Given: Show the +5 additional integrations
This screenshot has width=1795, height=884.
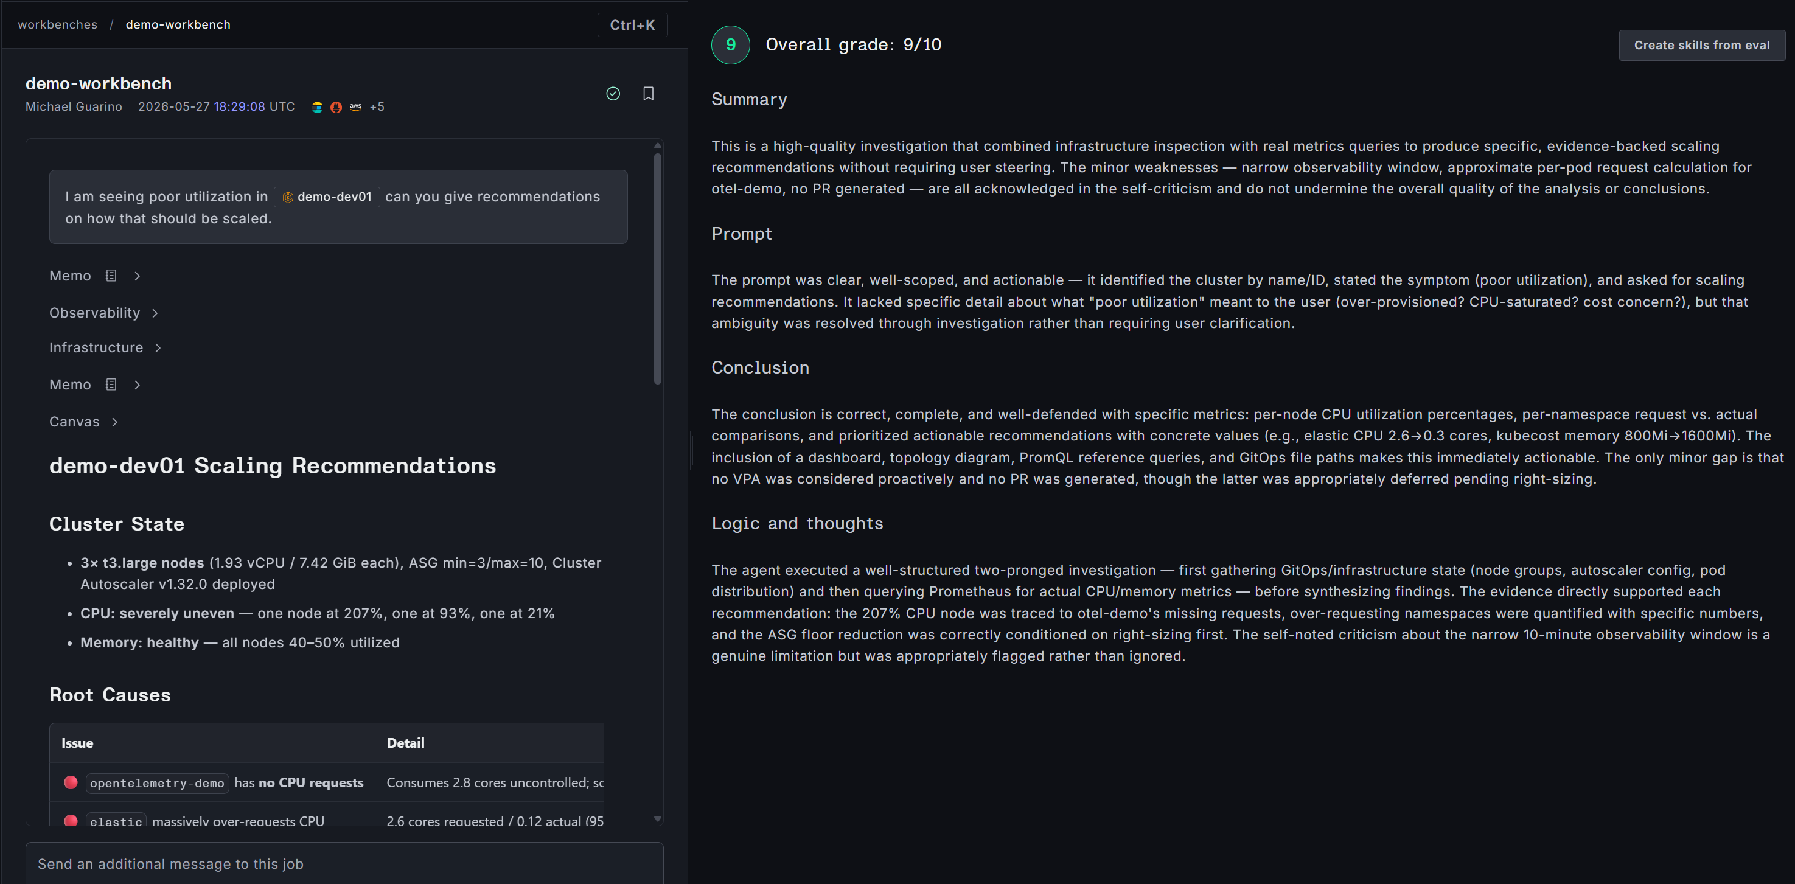Looking at the screenshot, I should [x=377, y=107].
